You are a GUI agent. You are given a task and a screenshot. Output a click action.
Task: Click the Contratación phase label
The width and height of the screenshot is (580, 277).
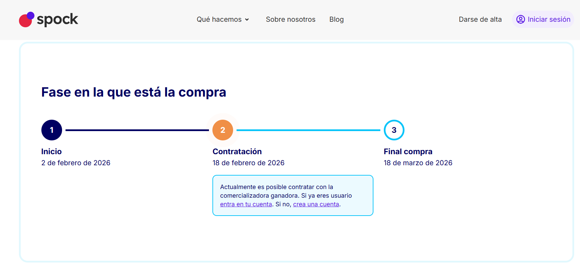237,151
